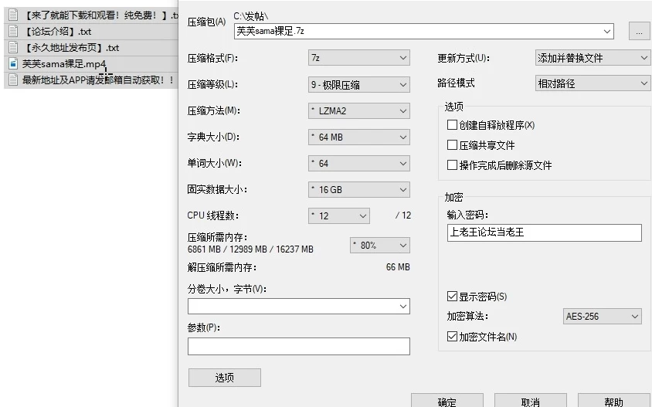The image size is (652, 407).
Task: Click the 取消 button
Action: [x=530, y=400]
